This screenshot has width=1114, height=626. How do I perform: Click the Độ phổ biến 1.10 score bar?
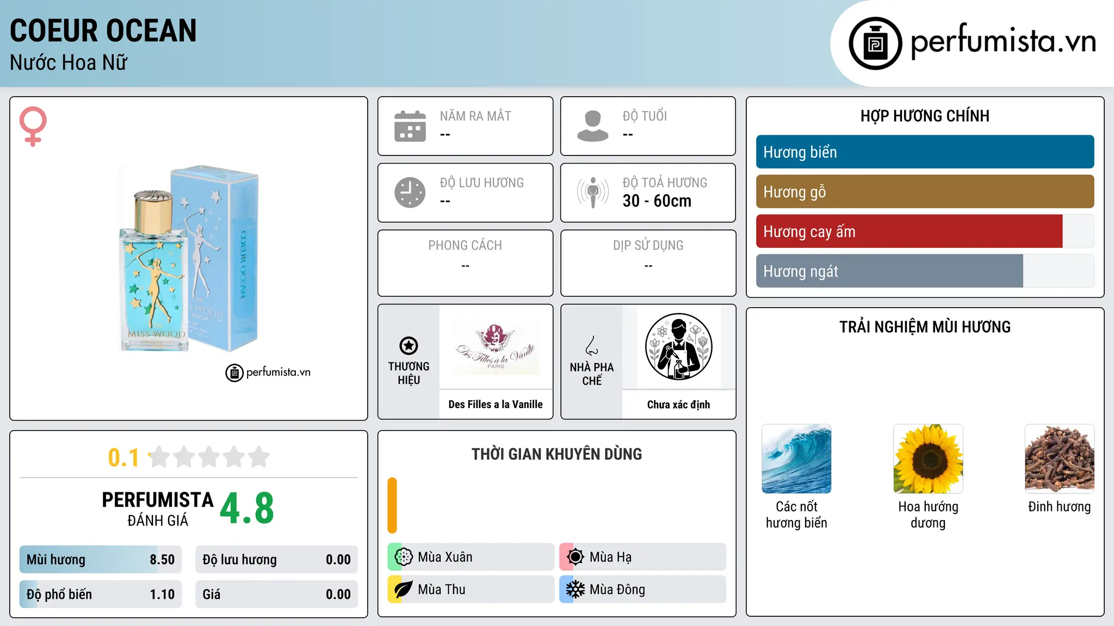click(x=101, y=594)
